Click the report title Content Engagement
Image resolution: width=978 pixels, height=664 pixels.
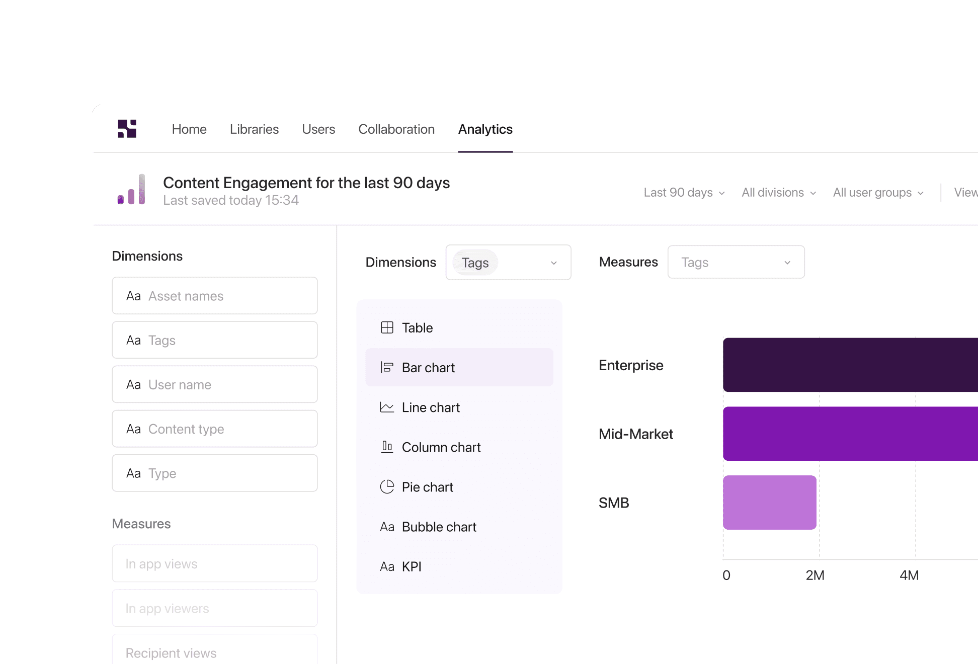(x=306, y=183)
